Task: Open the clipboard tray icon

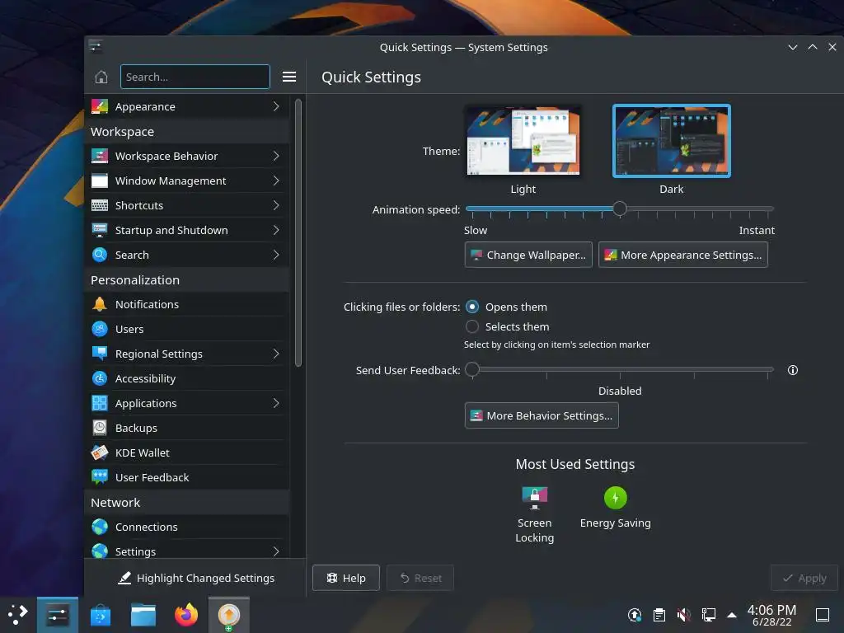Action: point(659,615)
